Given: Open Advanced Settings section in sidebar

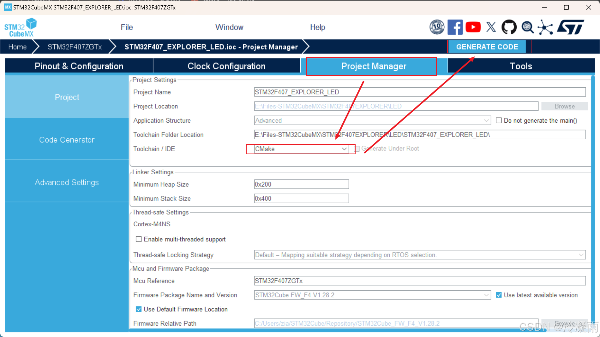Looking at the screenshot, I should point(67,182).
